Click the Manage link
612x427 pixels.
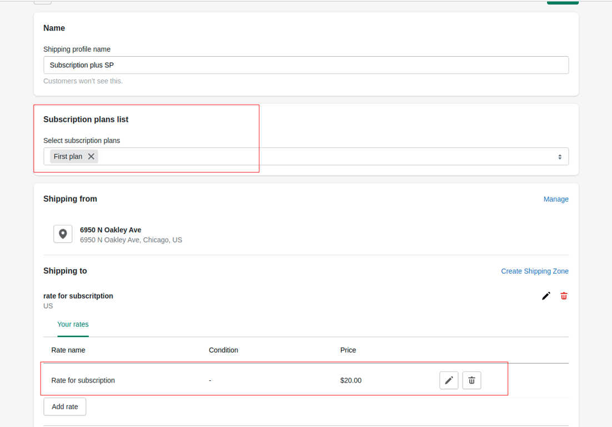pyautogui.click(x=556, y=199)
